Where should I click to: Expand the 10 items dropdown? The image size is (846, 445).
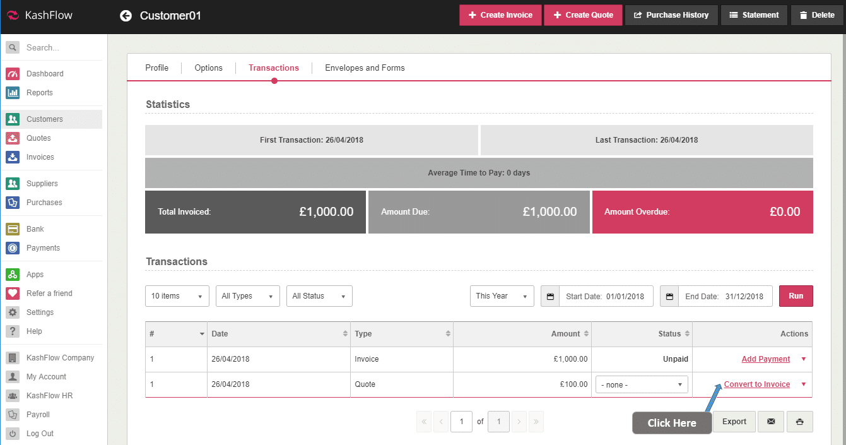[177, 296]
